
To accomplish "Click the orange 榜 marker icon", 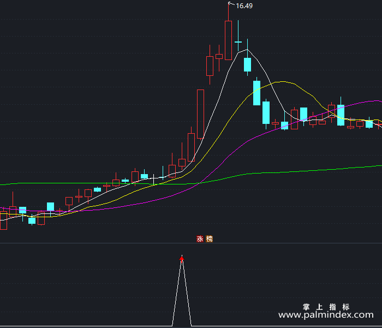I will point(209,239).
